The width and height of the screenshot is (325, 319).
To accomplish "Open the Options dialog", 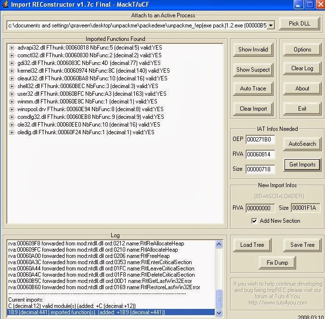I will coord(302,50).
